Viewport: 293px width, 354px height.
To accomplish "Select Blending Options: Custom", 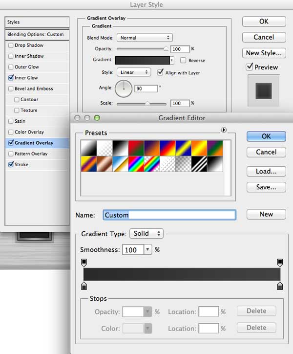I will click(x=37, y=35).
